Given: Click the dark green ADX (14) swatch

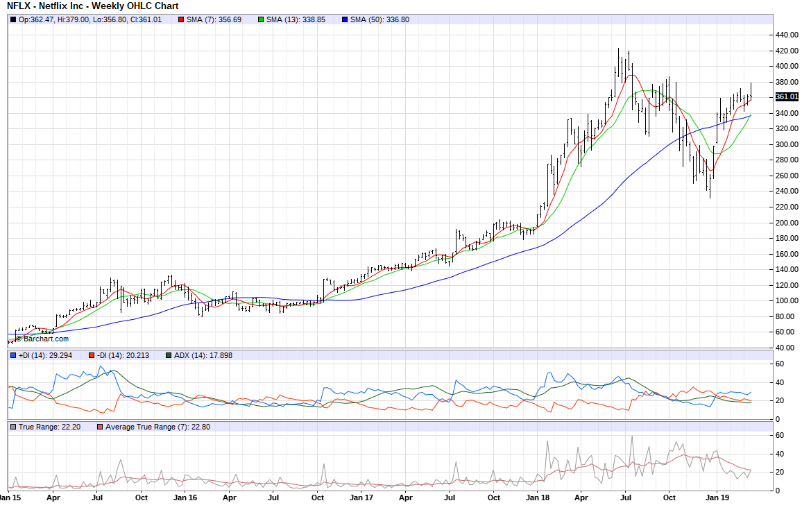Looking at the screenshot, I should 169,356.
